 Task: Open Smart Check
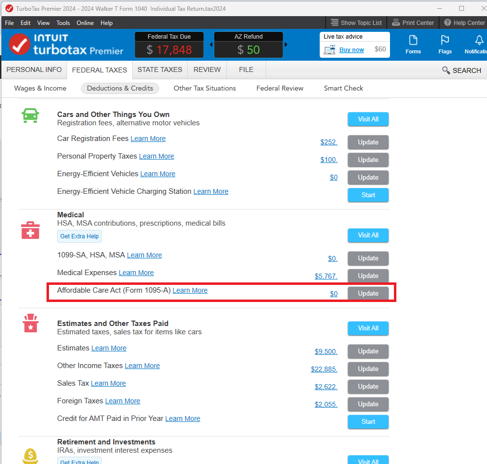coord(343,88)
